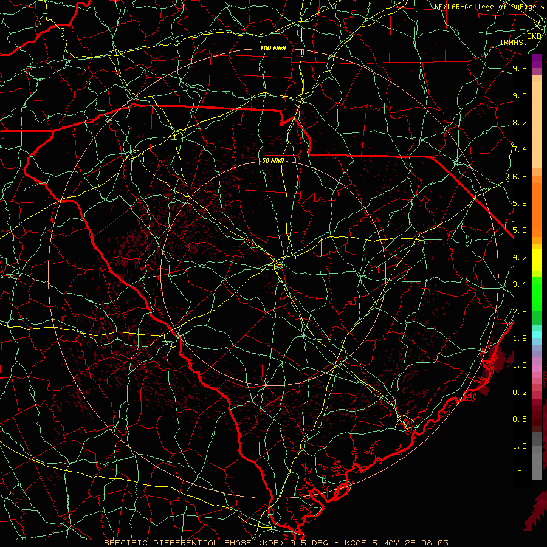Click the -1.3 value on color scale
Viewport: 547px width, 547px height.
517,446
